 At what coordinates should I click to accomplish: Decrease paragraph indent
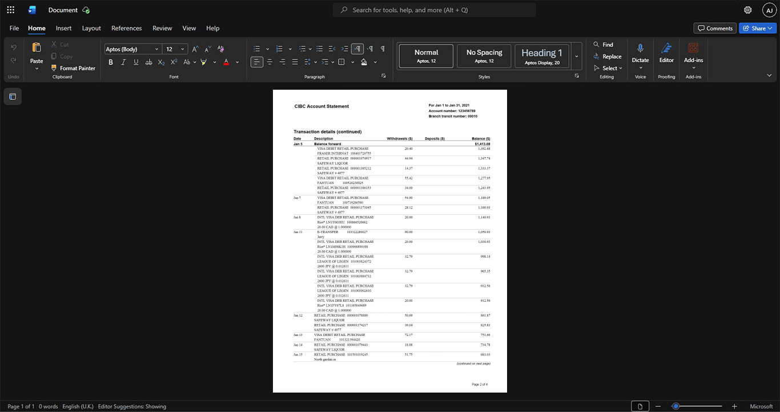pyautogui.click(x=332, y=49)
